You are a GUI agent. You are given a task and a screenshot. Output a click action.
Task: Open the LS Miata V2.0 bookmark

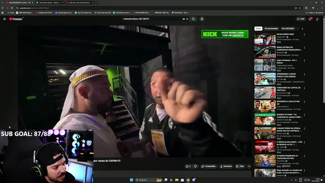point(44,12)
